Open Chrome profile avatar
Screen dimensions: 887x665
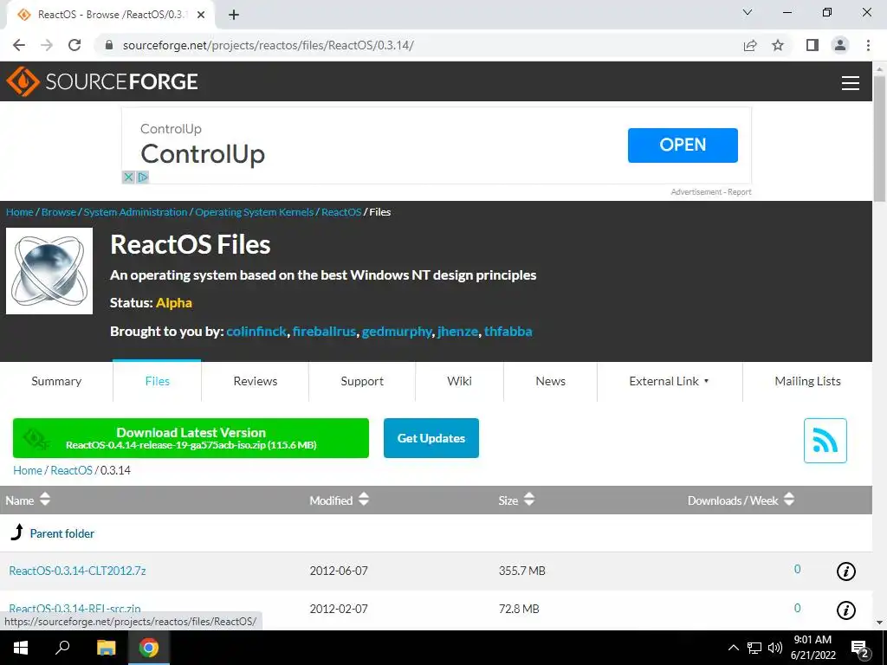(x=840, y=45)
